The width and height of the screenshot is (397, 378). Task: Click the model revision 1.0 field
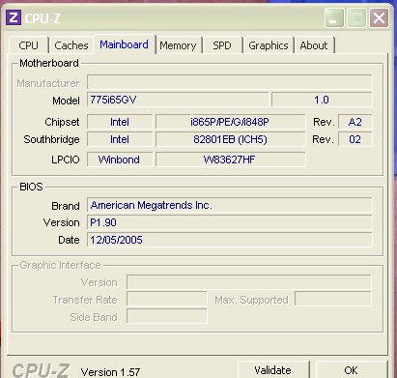point(322,100)
